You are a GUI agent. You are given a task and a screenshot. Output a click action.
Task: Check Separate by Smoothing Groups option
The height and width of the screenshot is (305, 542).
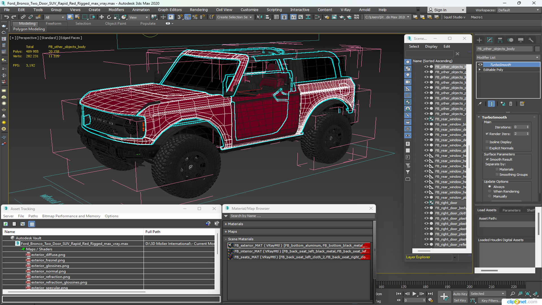point(497,175)
